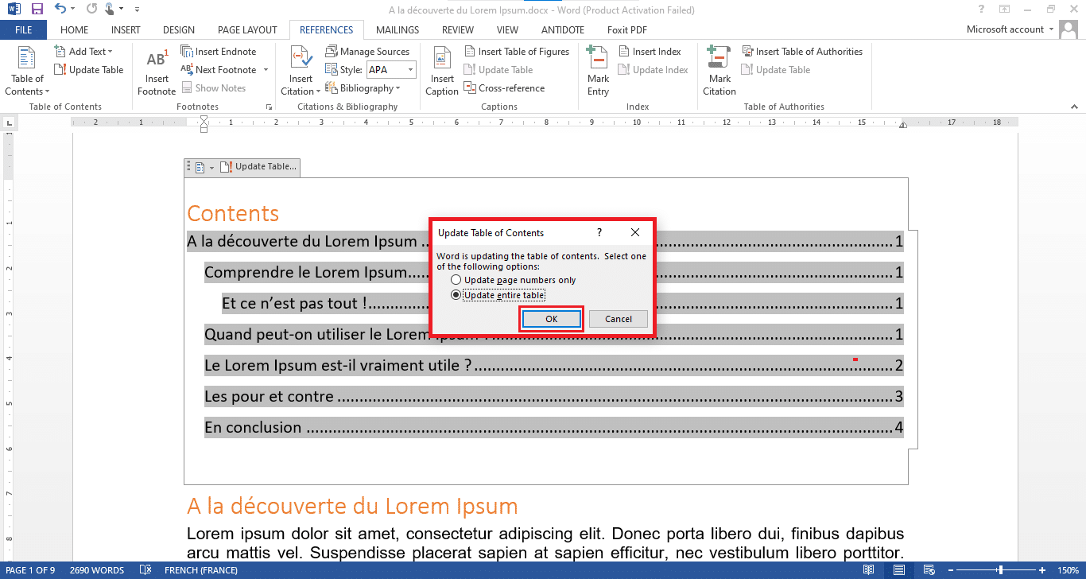Switch to the PAGE LAYOUT tab
Screen dimensions: 1086x579
click(247, 30)
